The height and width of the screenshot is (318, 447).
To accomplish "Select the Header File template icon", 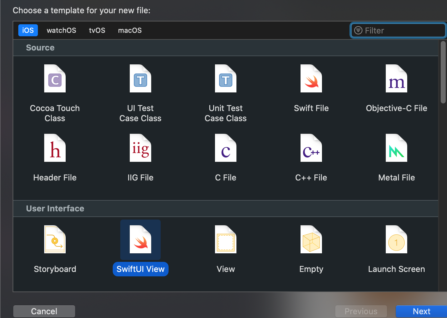I will point(55,148).
